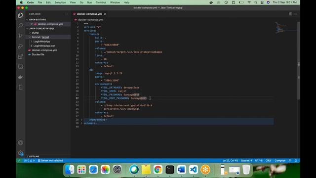Click docker-compose.yml breadcrumb above editor
The width and height of the screenshot is (316, 178).
[90, 20]
